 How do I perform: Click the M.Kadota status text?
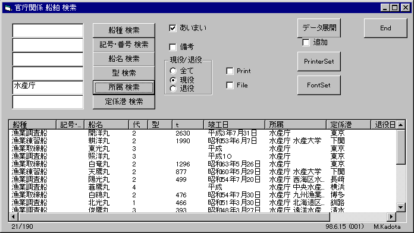pos(387,226)
